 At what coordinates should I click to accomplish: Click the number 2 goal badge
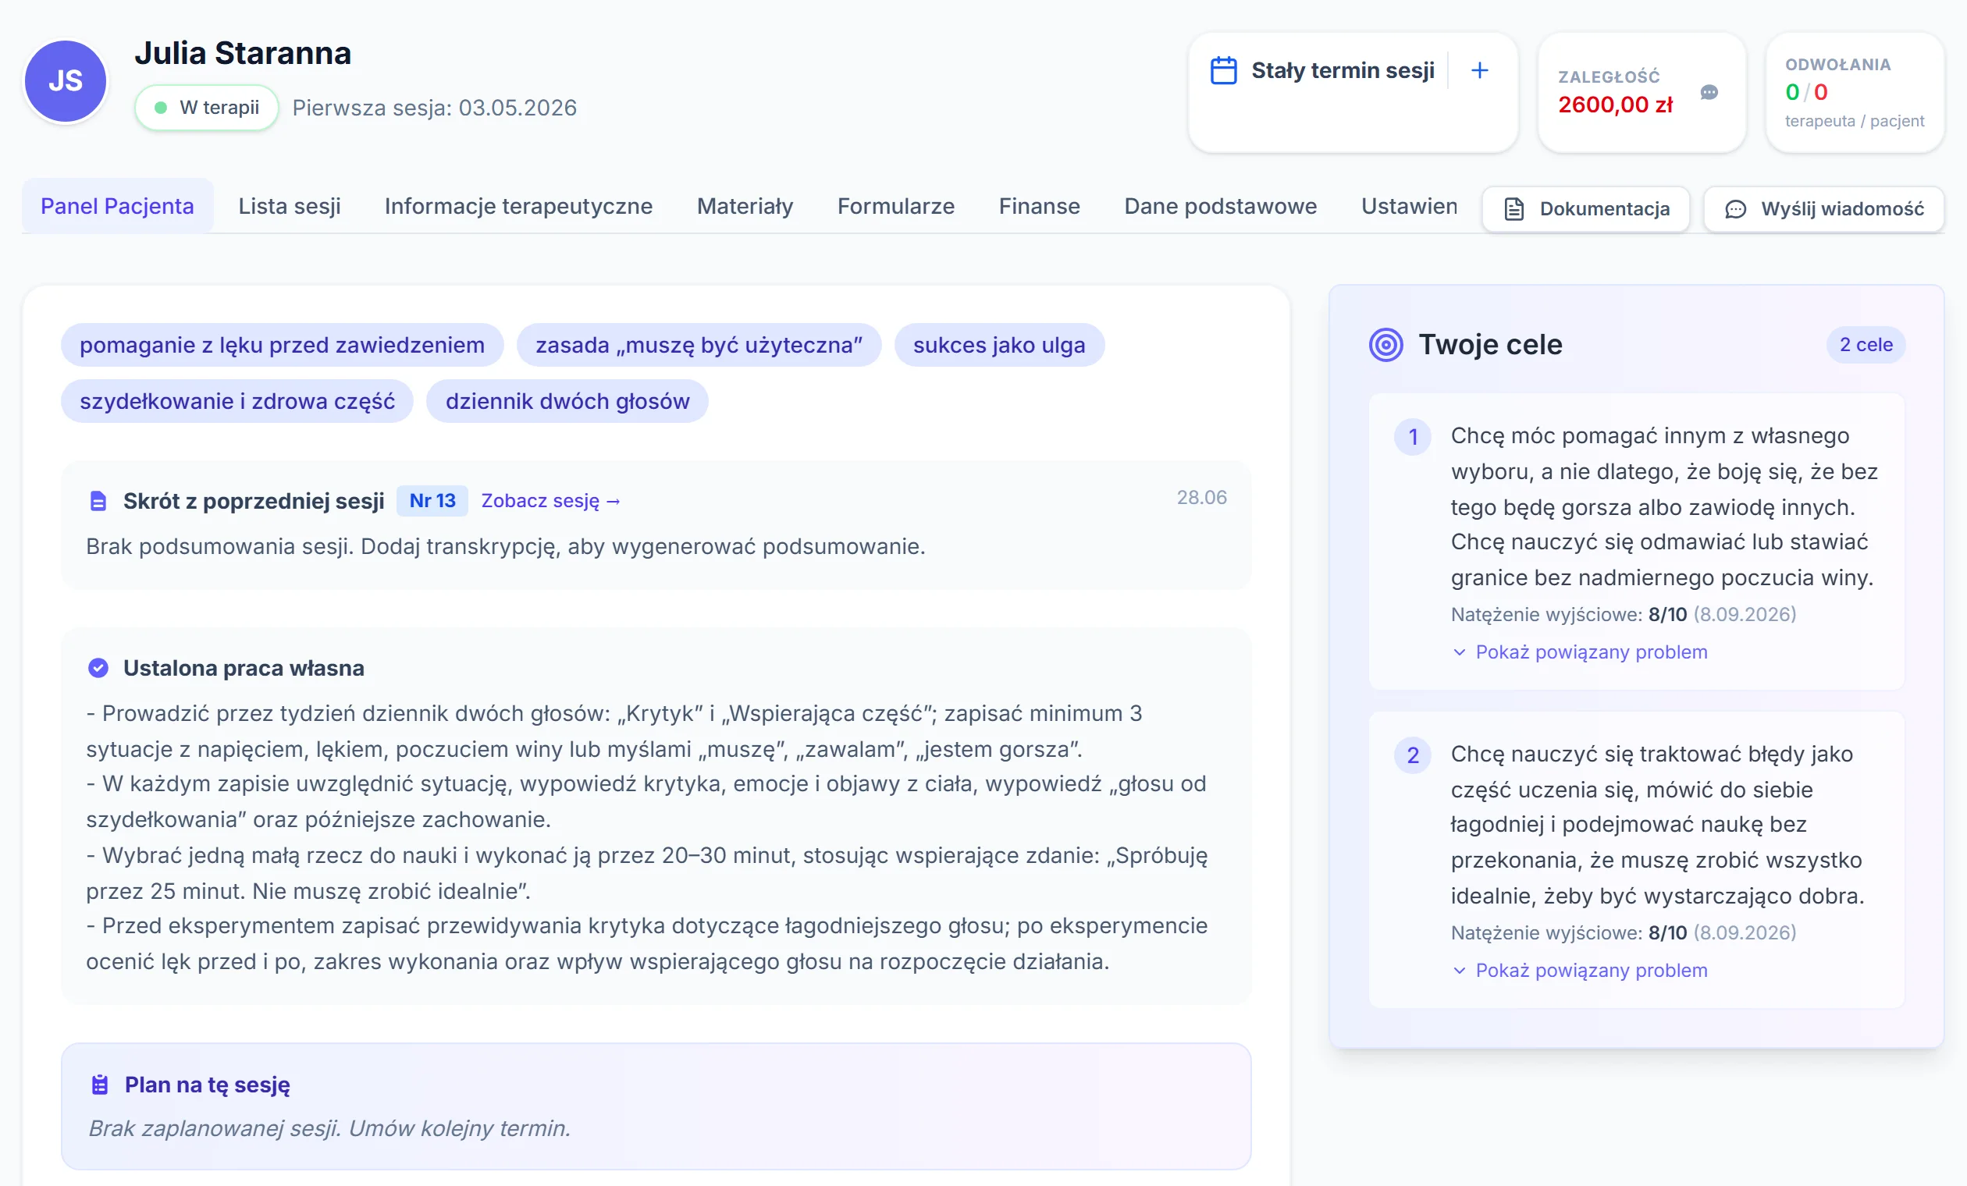point(1412,755)
